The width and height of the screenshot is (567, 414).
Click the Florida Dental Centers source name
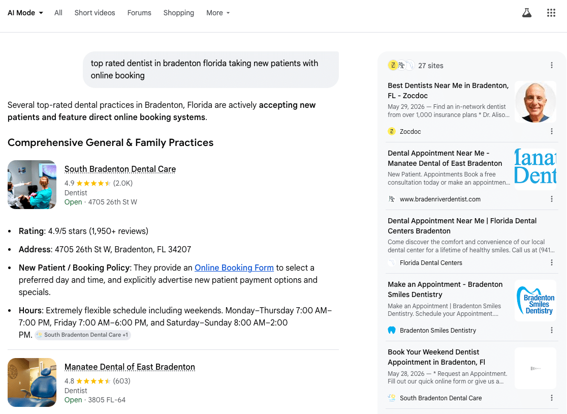point(431,263)
